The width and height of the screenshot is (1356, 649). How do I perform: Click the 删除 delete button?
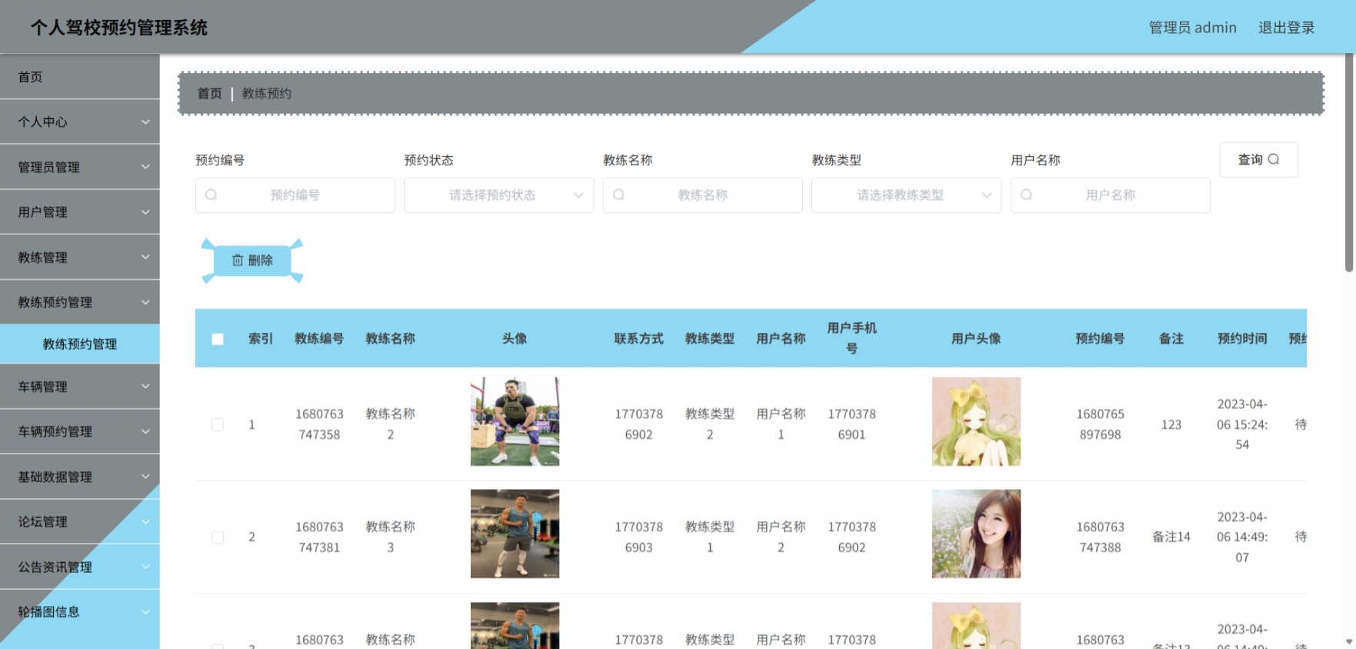coord(252,261)
